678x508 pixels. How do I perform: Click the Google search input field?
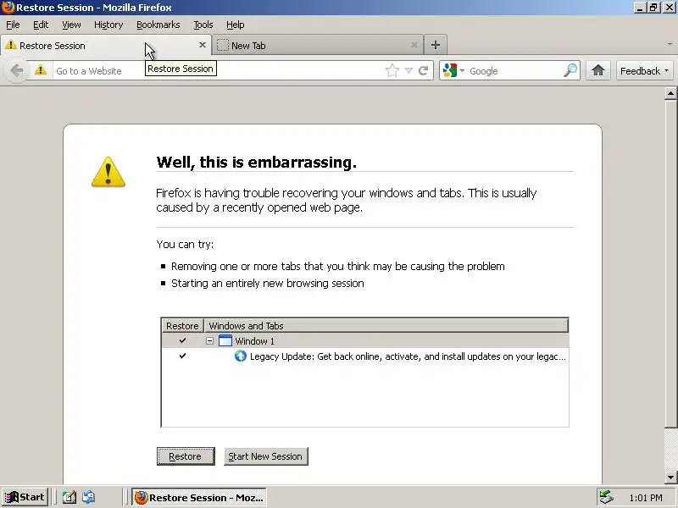pyautogui.click(x=514, y=71)
